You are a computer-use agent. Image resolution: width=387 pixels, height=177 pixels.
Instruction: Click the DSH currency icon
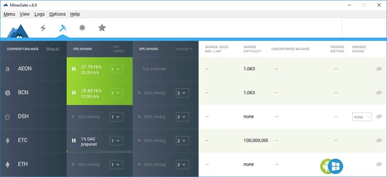point(8,117)
